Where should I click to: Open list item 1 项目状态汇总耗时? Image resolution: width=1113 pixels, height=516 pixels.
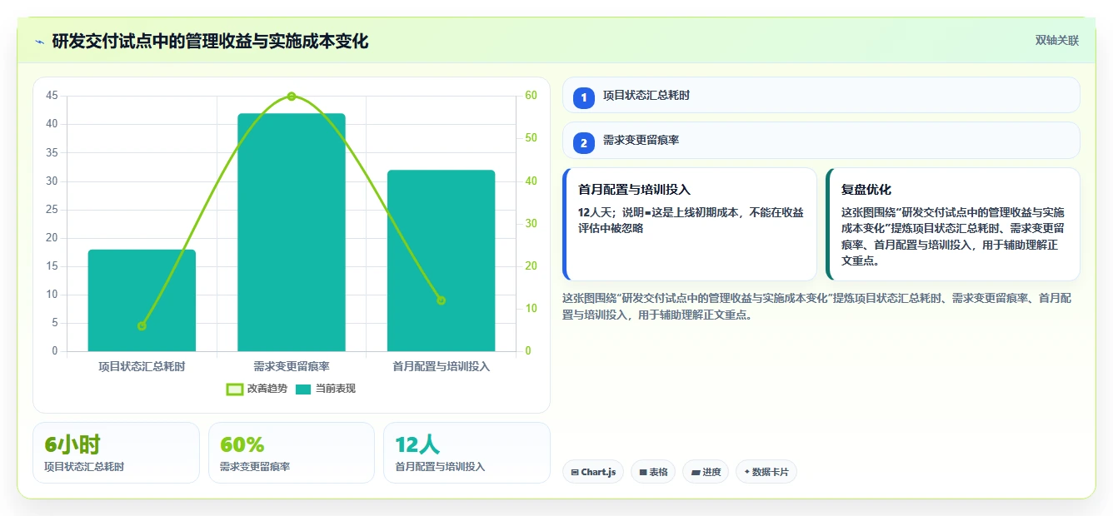[821, 95]
